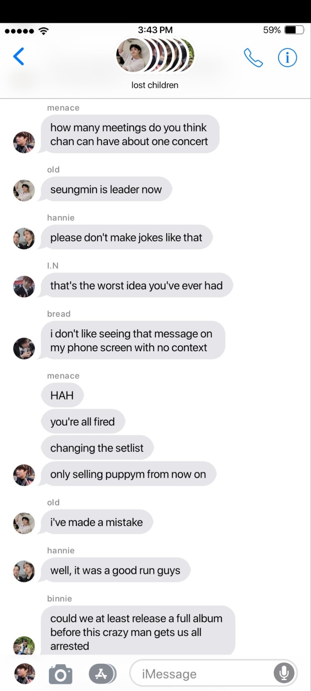This screenshot has width=311, height=691.
Task: Open the conversation info icon
Action: coord(287,58)
